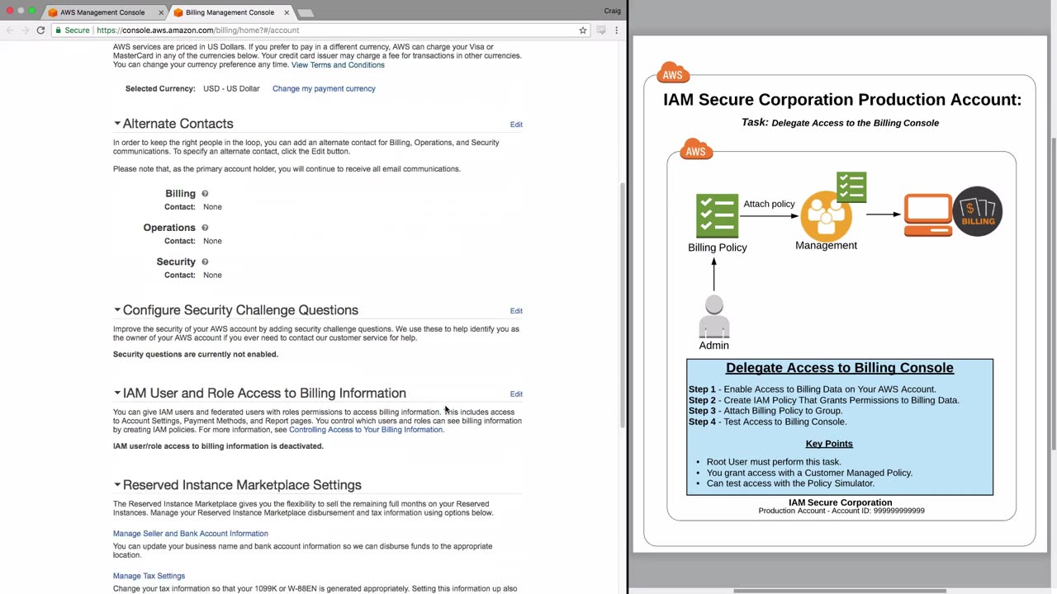The image size is (1057, 594).
Task: Open Manage Seller and Bank Account Information
Action: click(191, 534)
